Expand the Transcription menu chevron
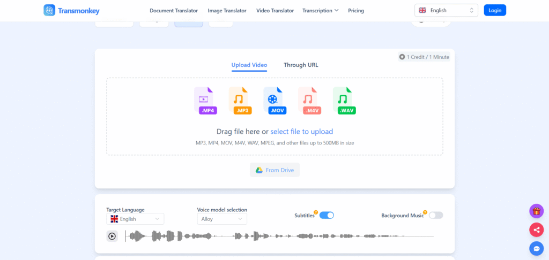Screen dimensions: 549x260 pyautogui.click(x=337, y=11)
